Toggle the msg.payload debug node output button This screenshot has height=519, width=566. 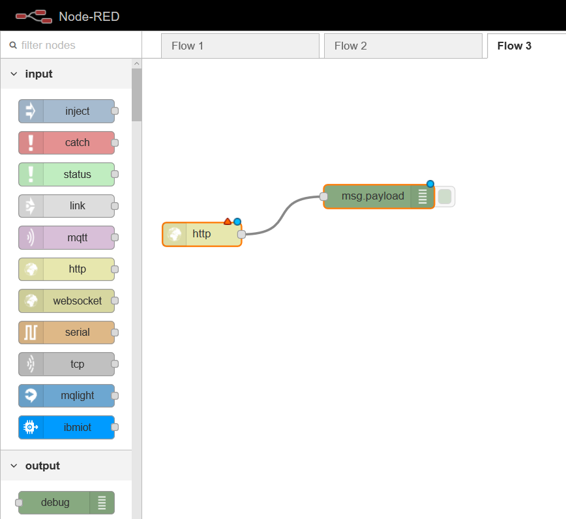[x=445, y=196]
